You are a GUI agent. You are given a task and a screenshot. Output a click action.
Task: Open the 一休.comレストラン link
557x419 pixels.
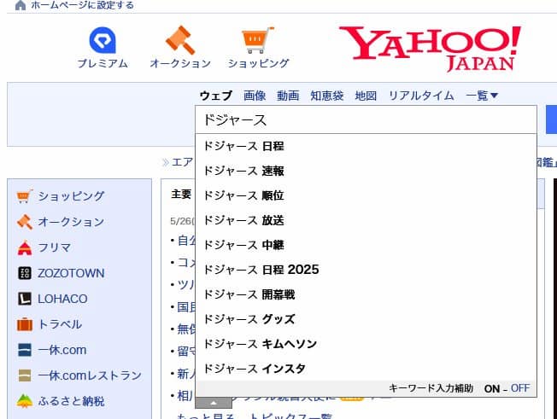click(90, 375)
